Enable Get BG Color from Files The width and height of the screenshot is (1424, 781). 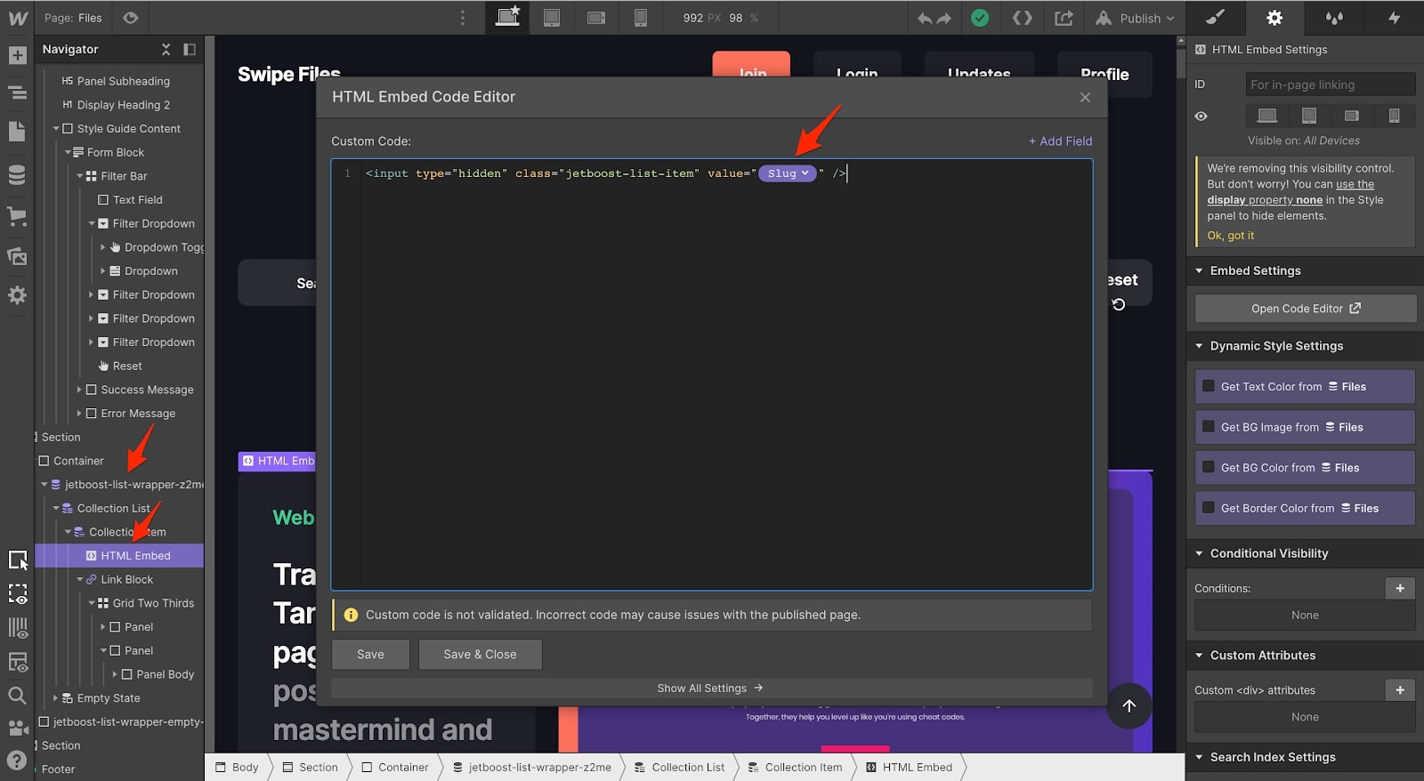[1209, 467]
